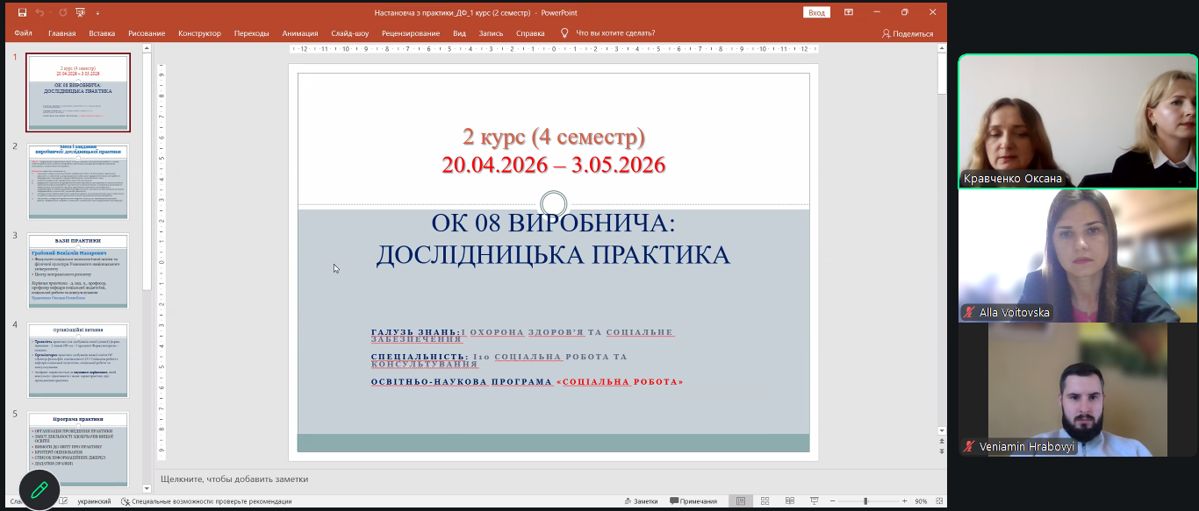Click the ribbon display options icon
1199x511 pixels.
(x=849, y=12)
